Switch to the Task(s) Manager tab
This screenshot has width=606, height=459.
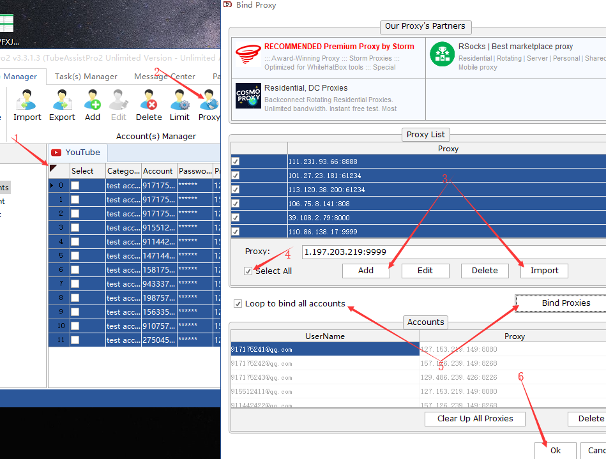86,77
